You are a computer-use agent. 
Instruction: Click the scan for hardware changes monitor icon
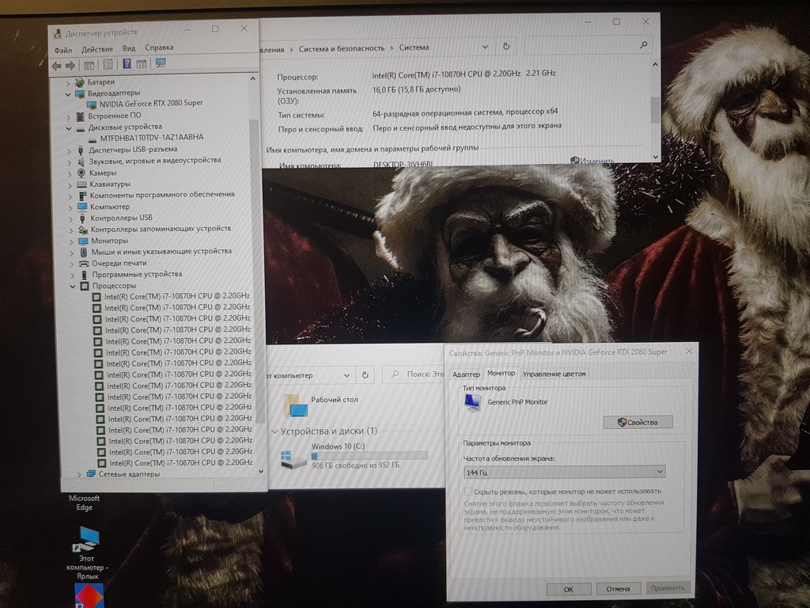161,64
